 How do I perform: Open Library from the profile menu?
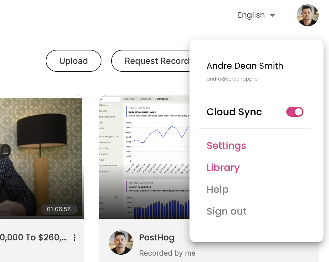pos(223,167)
